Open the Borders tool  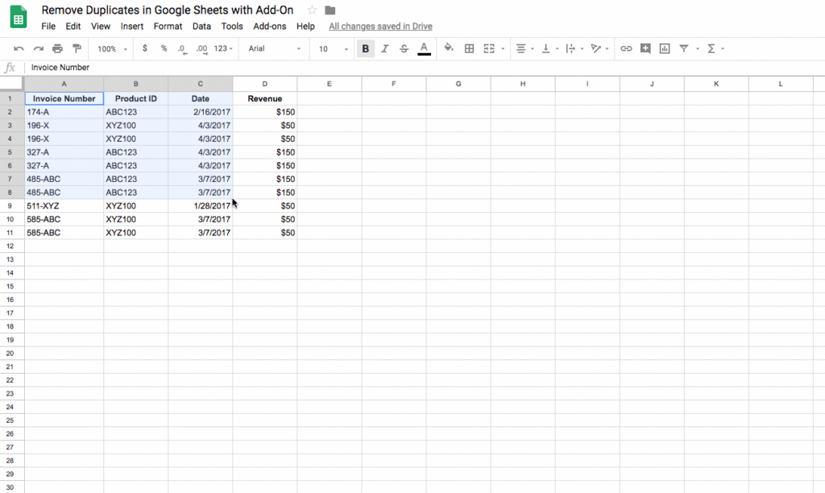point(468,48)
